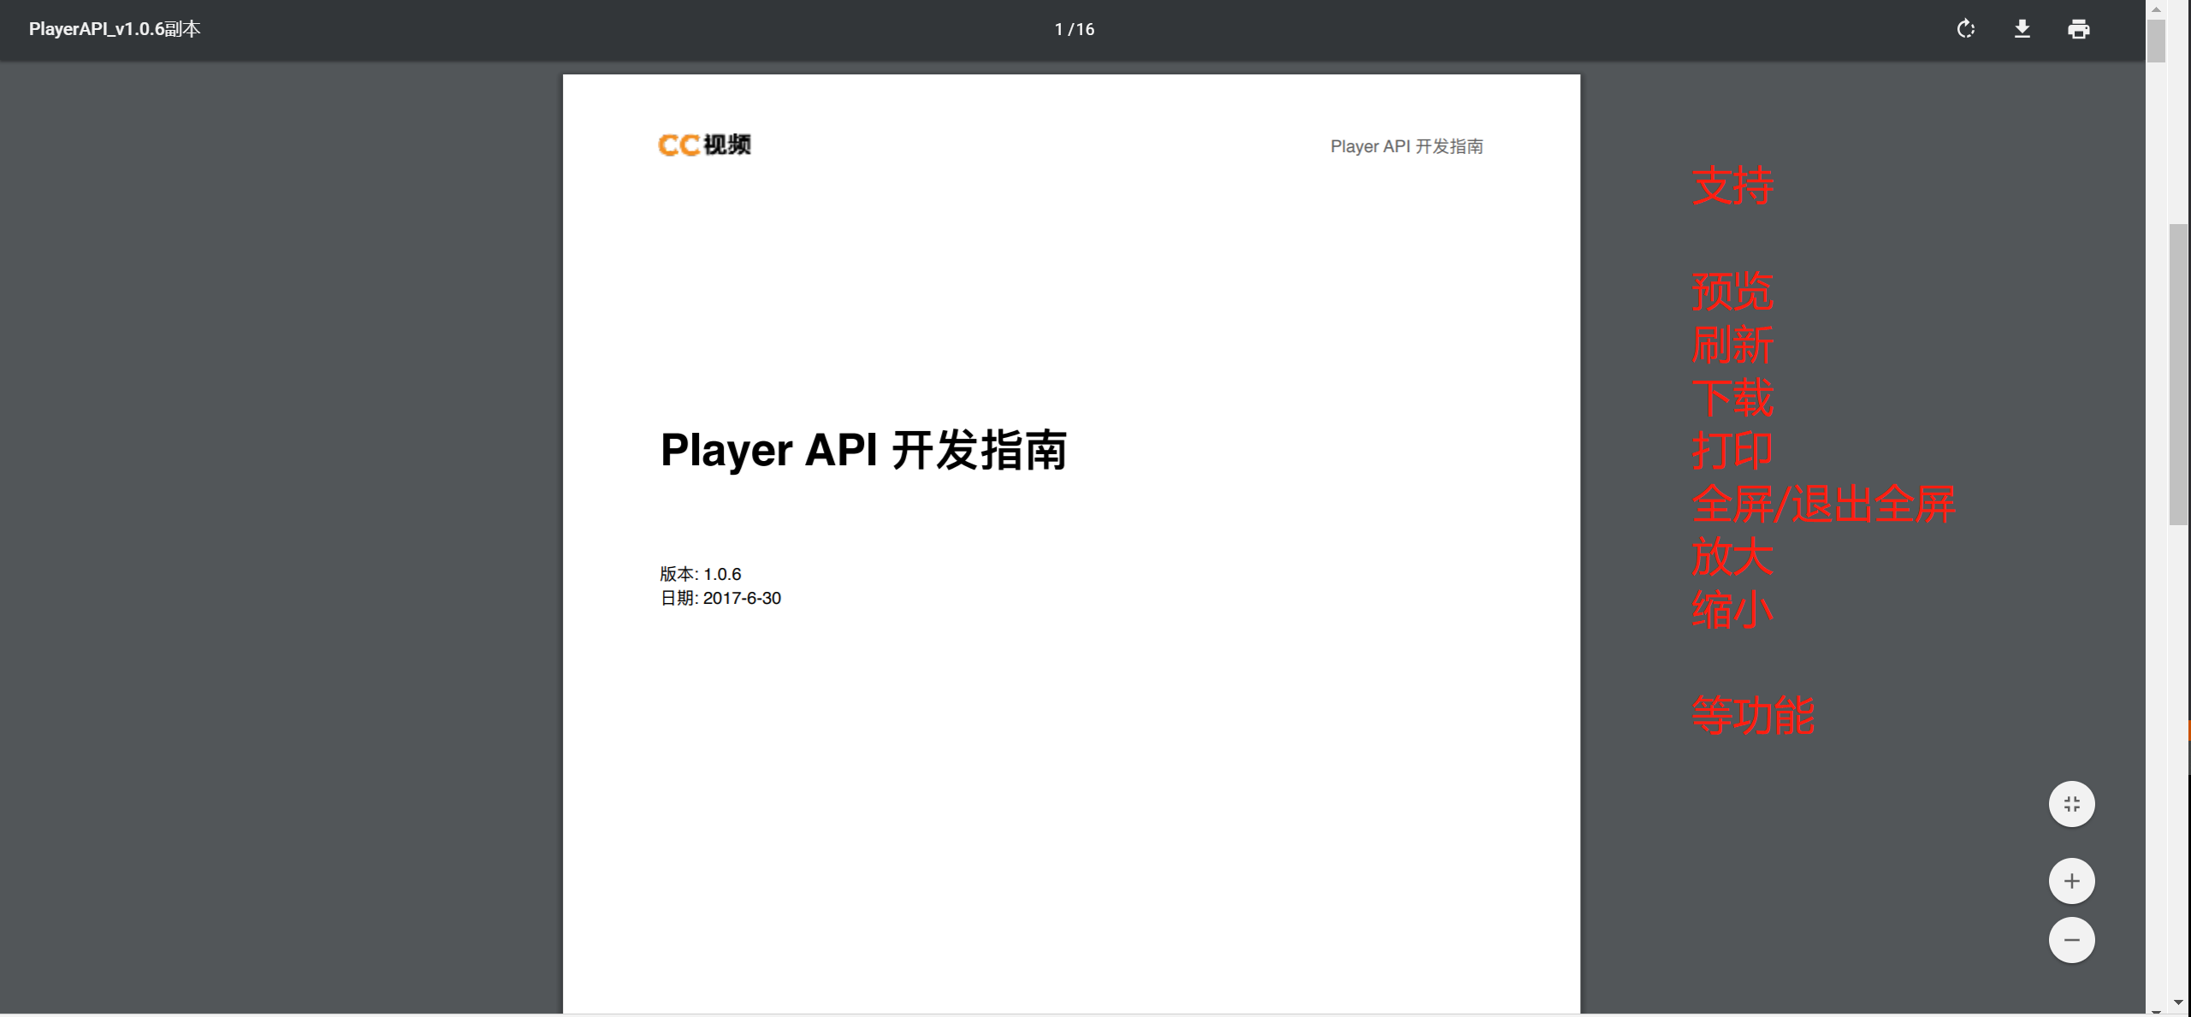The image size is (2191, 1017).
Task: Select the download arrow icon in toolbar
Action: tap(2022, 29)
